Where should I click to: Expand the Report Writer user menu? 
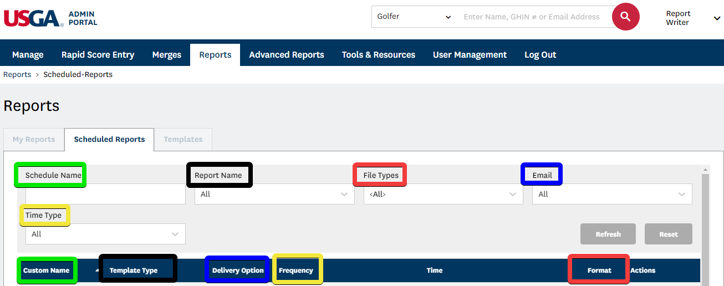[693, 18]
